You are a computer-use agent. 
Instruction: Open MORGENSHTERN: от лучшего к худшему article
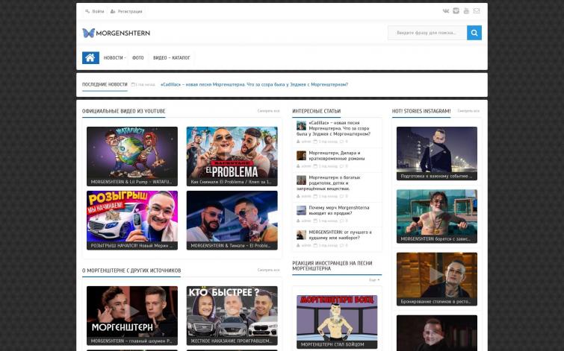pyautogui.click(x=341, y=235)
